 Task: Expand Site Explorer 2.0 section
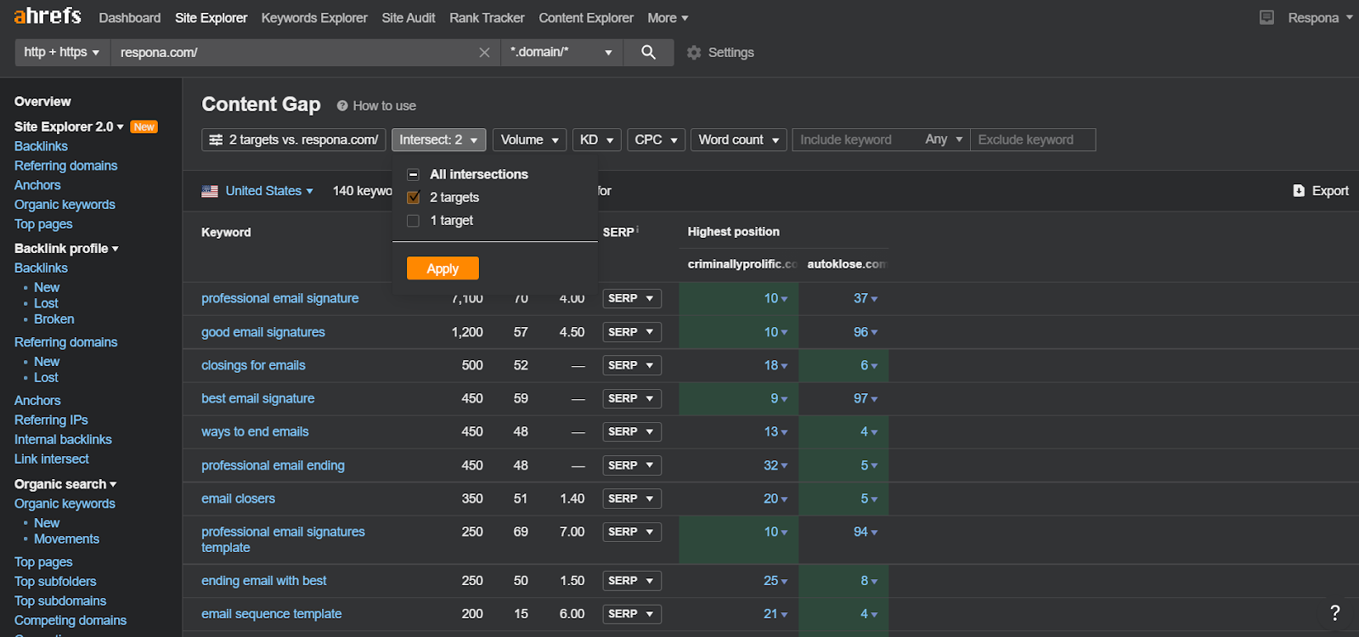pyautogui.click(x=69, y=127)
